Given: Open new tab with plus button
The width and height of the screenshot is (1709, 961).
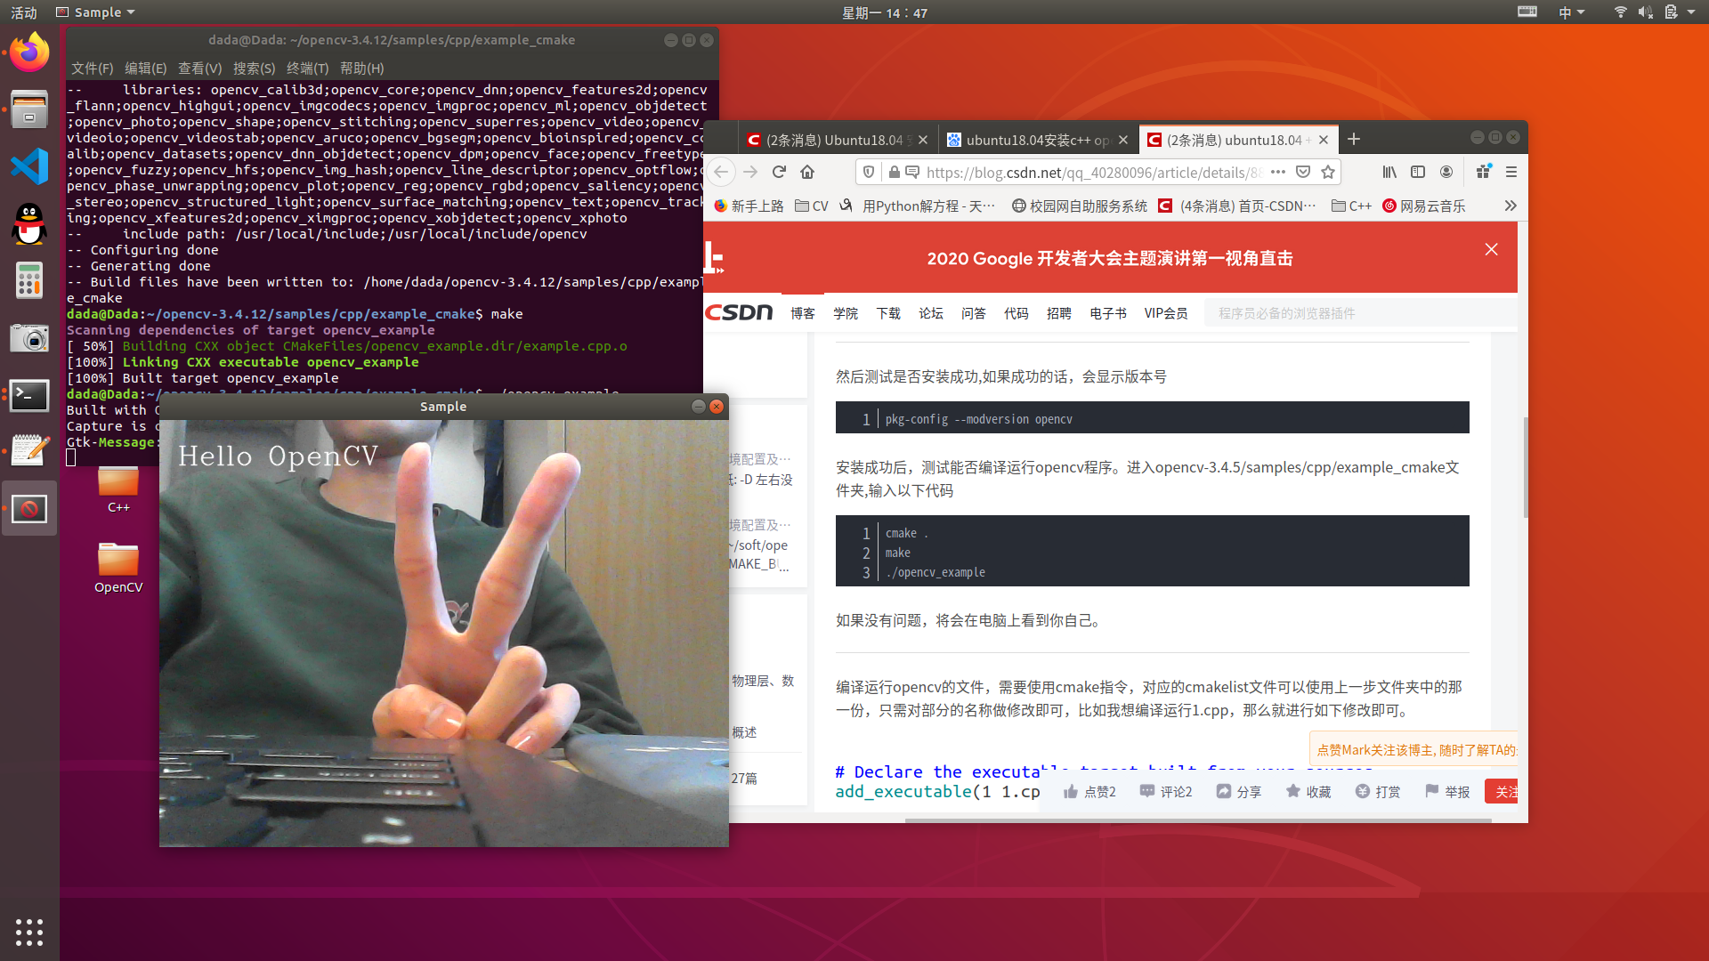Looking at the screenshot, I should tap(1354, 139).
